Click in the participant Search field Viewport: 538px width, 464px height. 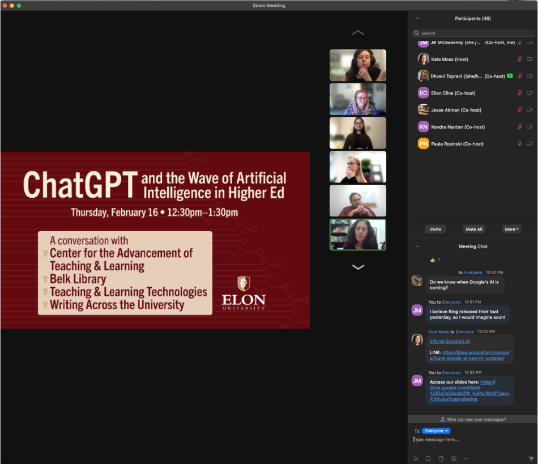click(x=473, y=33)
